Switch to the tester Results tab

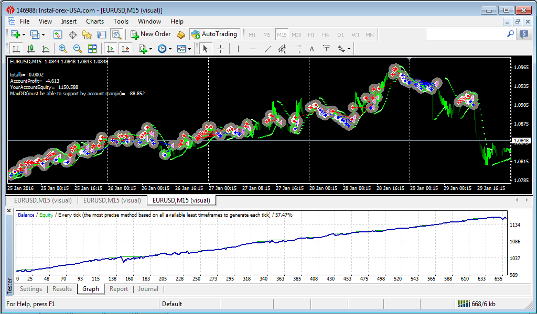(62, 289)
